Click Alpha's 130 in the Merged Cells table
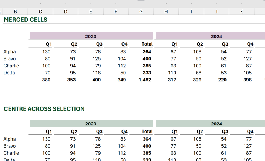 (x=46, y=52)
